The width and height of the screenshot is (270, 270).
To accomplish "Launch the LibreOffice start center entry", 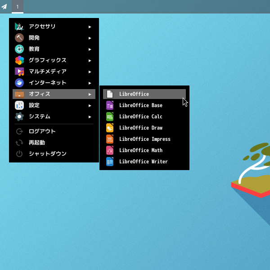I will point(134,94).
